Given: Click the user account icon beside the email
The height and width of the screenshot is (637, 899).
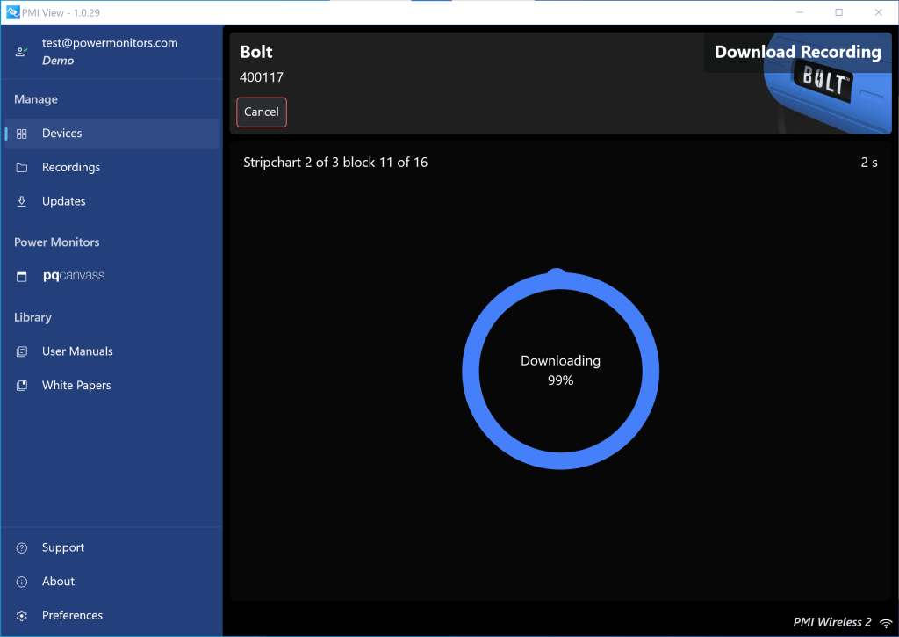Looking at the screenshot, I should click(x=20, y=51).
